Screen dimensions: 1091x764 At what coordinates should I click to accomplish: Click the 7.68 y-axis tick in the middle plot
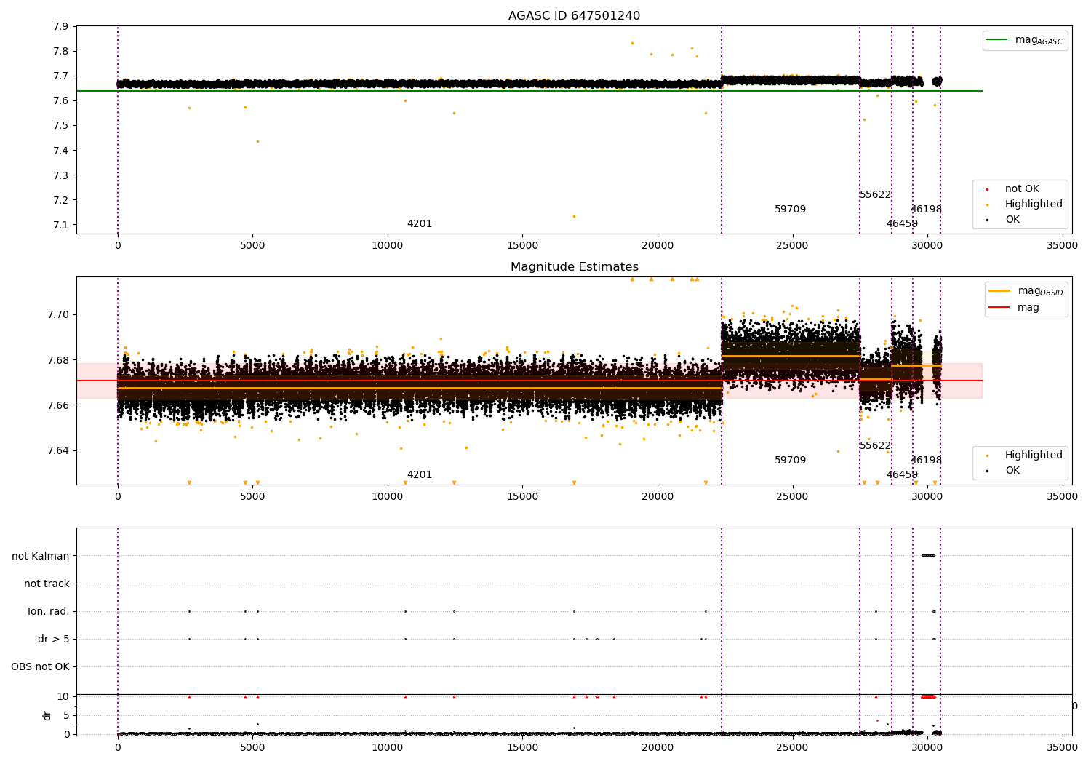click(58, 360)
